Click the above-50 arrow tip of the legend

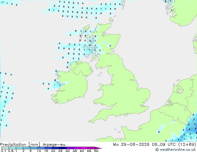[x=98, y=148]
